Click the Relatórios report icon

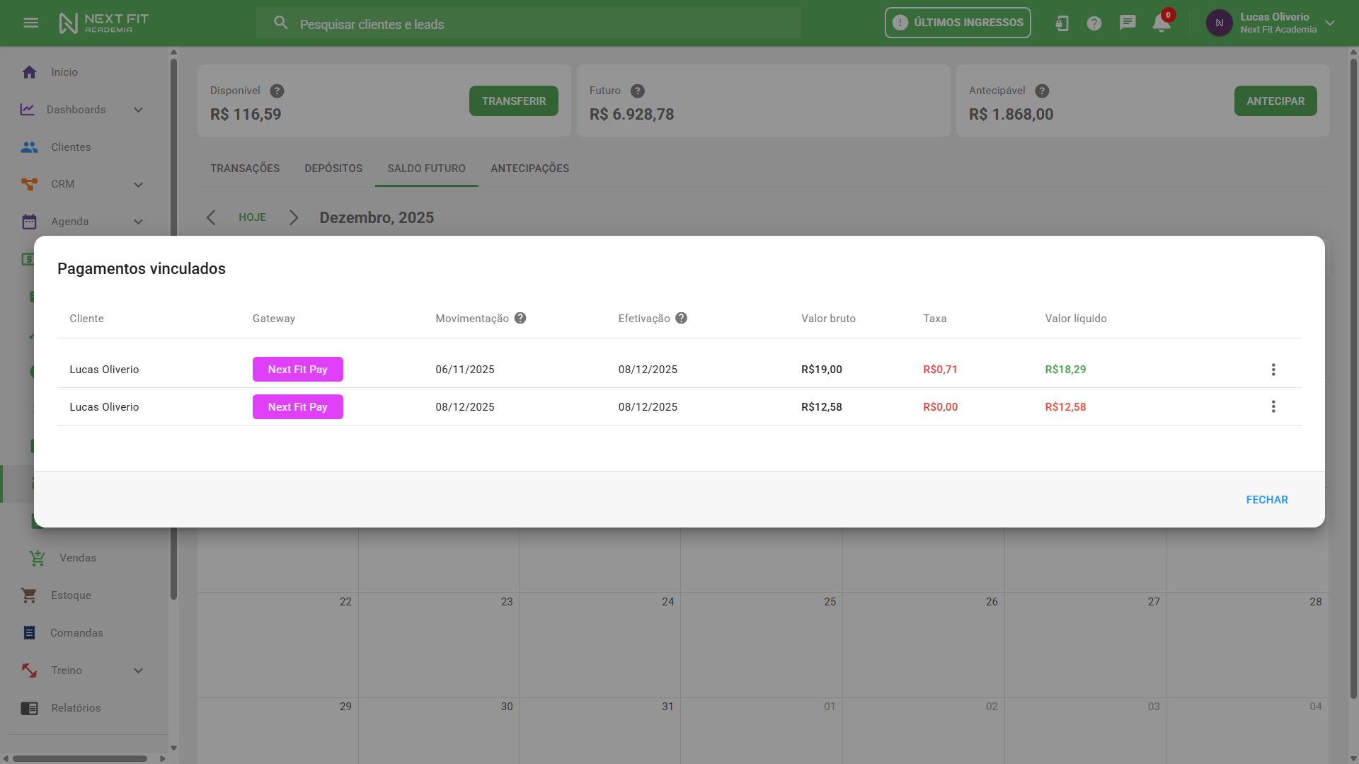click(29, 708)
